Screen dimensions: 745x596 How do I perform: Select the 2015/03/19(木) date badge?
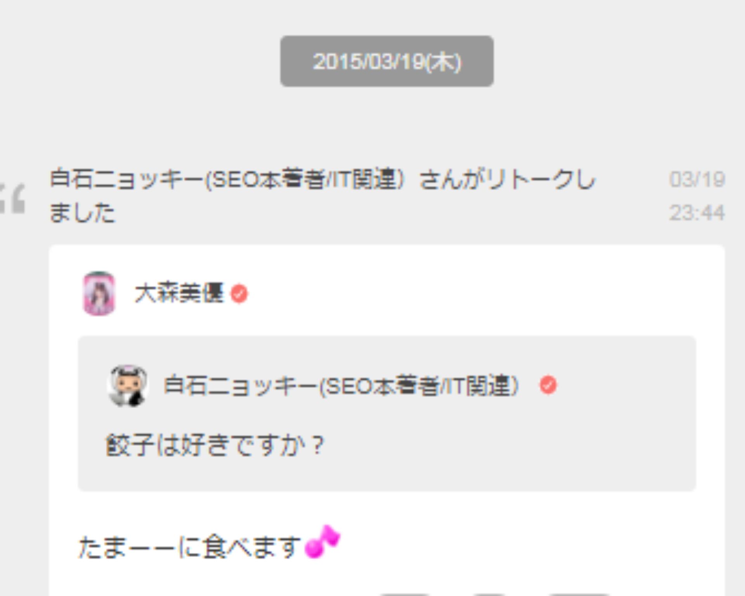pos(387,61)
